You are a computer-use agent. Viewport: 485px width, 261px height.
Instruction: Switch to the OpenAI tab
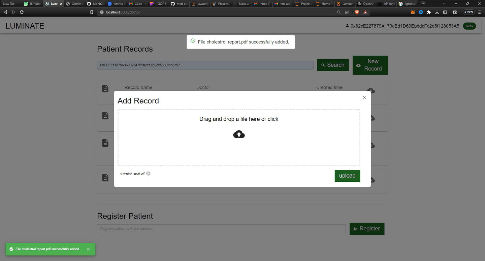point(365,4)
